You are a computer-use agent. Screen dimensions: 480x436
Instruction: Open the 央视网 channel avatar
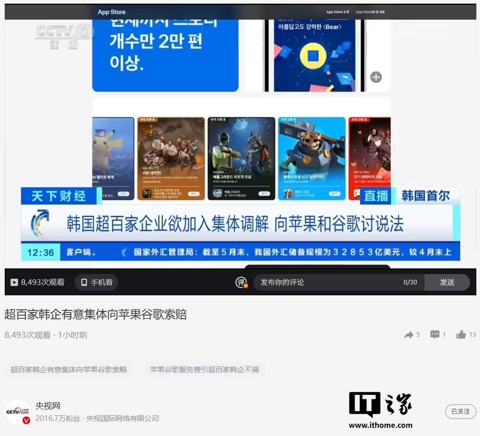(x=18, y=412)
